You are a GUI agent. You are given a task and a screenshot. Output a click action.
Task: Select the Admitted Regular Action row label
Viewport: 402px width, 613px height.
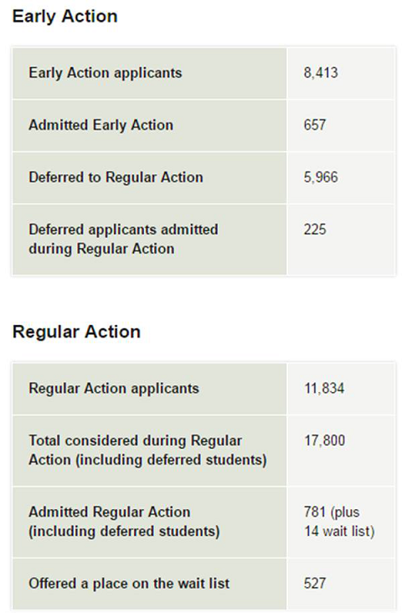[124, 522]
